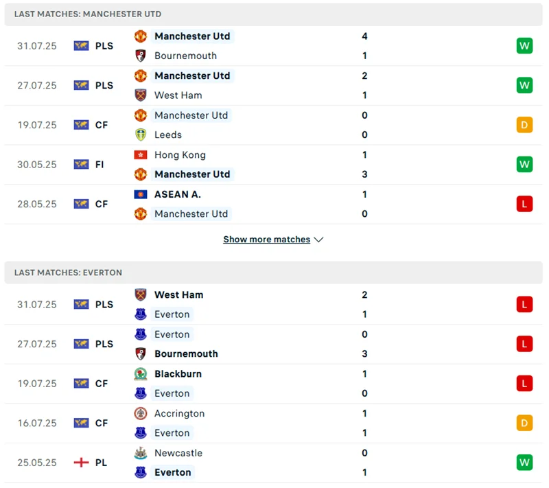
Task: Click the ASEAN A. team flag icon
Action: (141, 194)
